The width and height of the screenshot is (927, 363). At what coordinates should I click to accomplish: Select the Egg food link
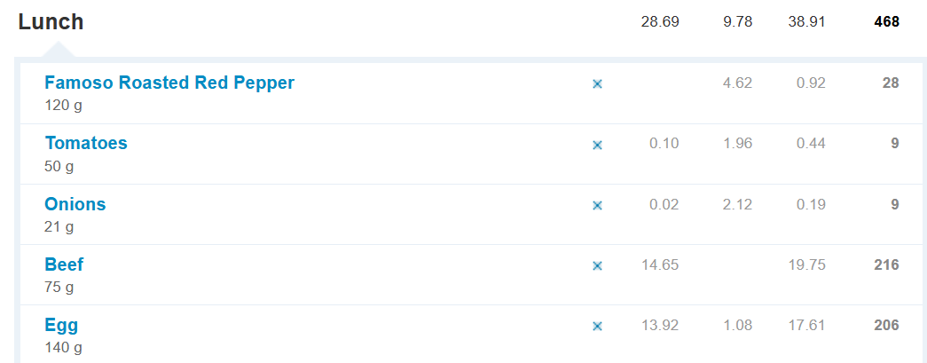pos(59,325)
